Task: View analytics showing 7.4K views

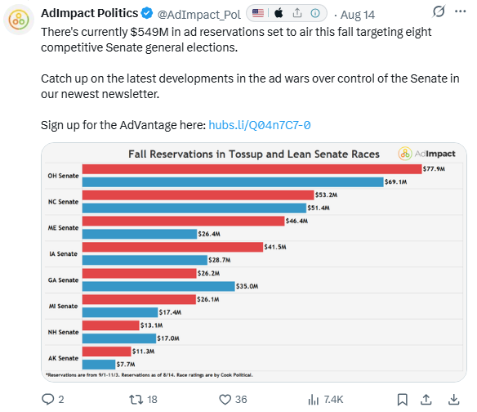Action: [x=314, y=399]
